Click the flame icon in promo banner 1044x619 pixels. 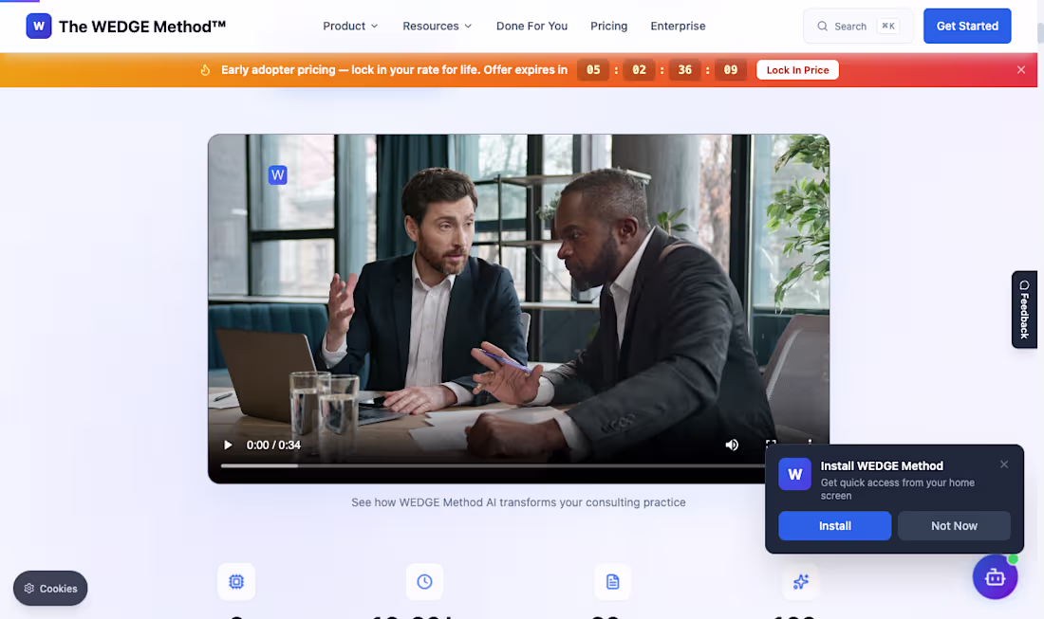pos(205,70)
